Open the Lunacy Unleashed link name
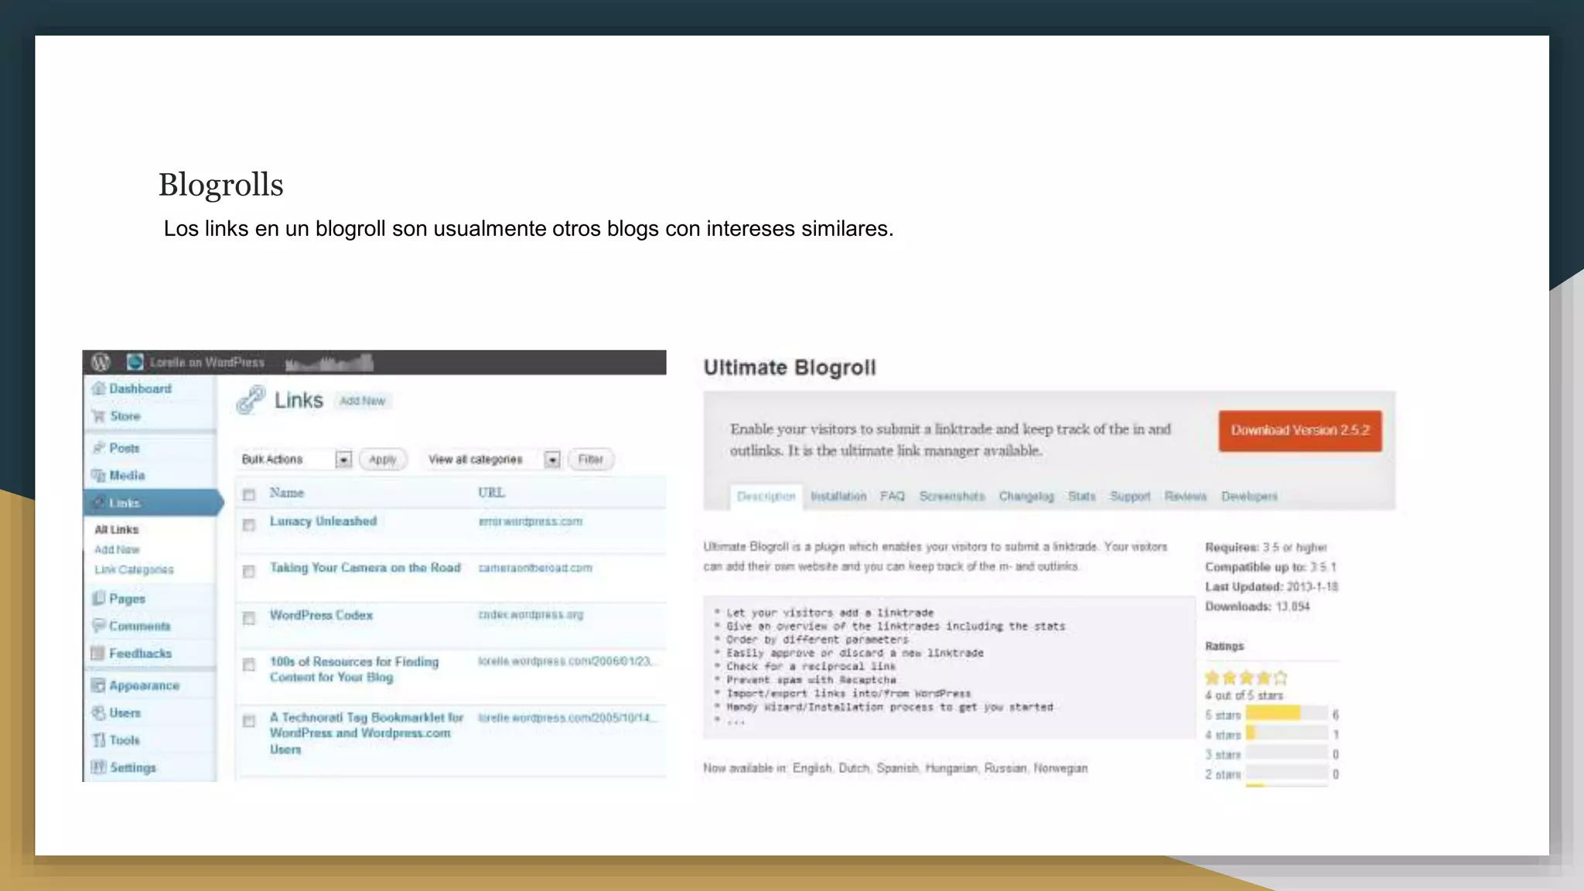 pos(323,521)
